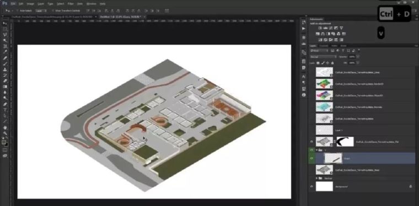Hide the expanded group's visibility eye

point(311,150)
